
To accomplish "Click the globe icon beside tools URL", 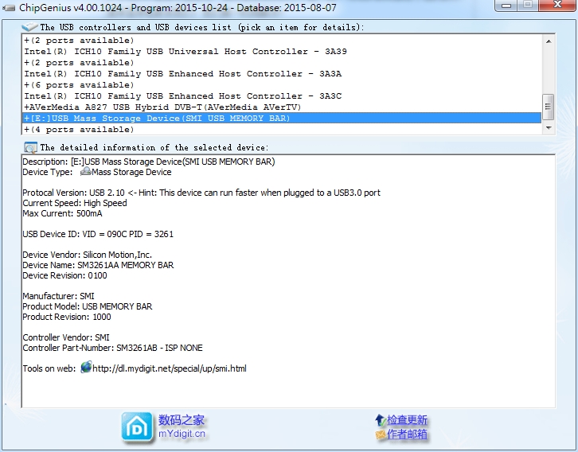I will click(85, 367).
